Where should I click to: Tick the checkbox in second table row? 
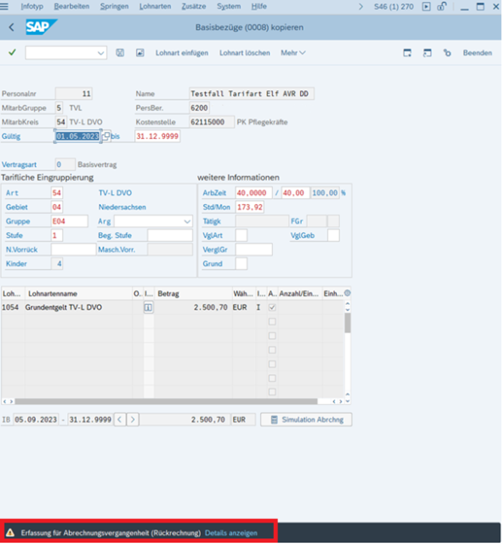tap(272, 322)
